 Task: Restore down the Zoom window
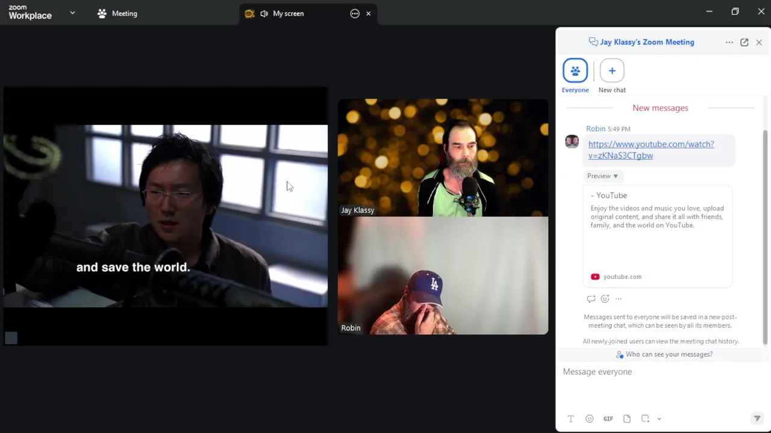click(x=735, y=11)
